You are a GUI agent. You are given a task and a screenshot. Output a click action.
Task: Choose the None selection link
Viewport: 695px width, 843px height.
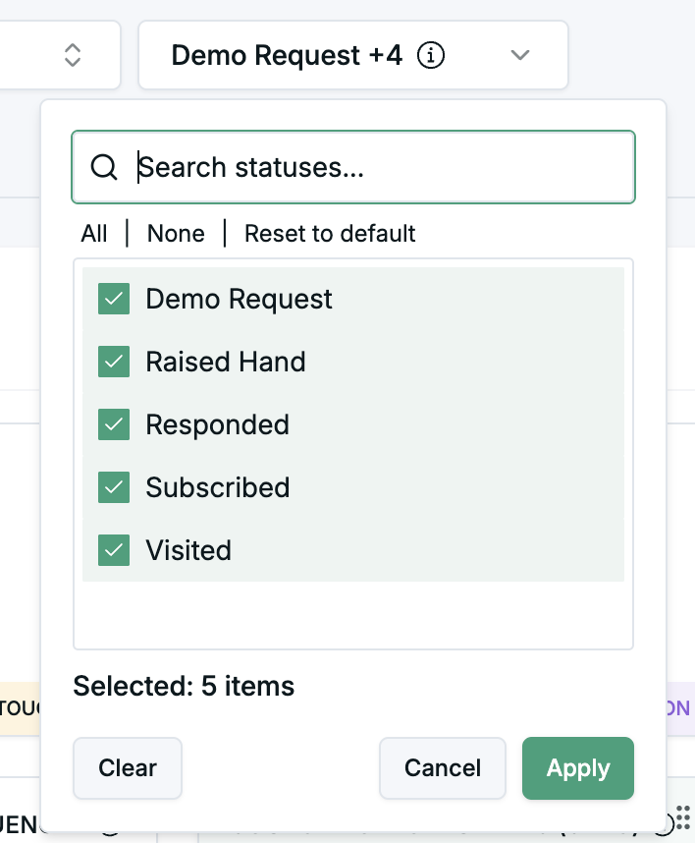point(176,234)
